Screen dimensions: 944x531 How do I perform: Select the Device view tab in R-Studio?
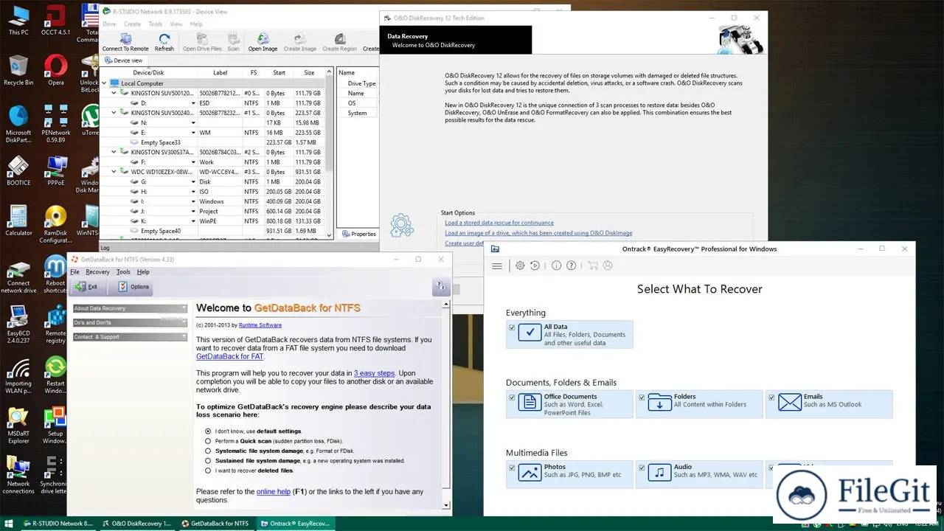pyautogui.click(x=124, y=60)
